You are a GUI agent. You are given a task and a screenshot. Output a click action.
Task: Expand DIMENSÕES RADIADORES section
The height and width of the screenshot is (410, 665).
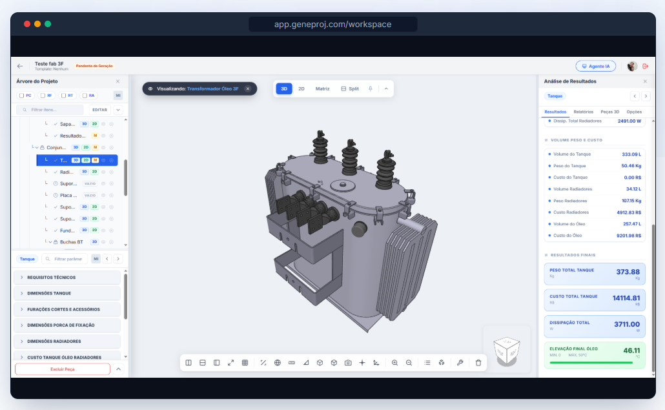pyautogui.click(x=67, y=341)
